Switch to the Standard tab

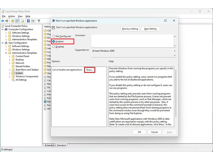61,145
